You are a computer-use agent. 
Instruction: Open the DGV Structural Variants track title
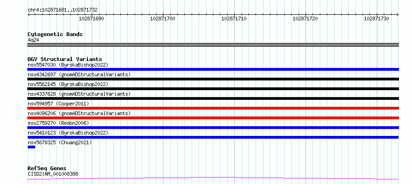tap(65, 59)
